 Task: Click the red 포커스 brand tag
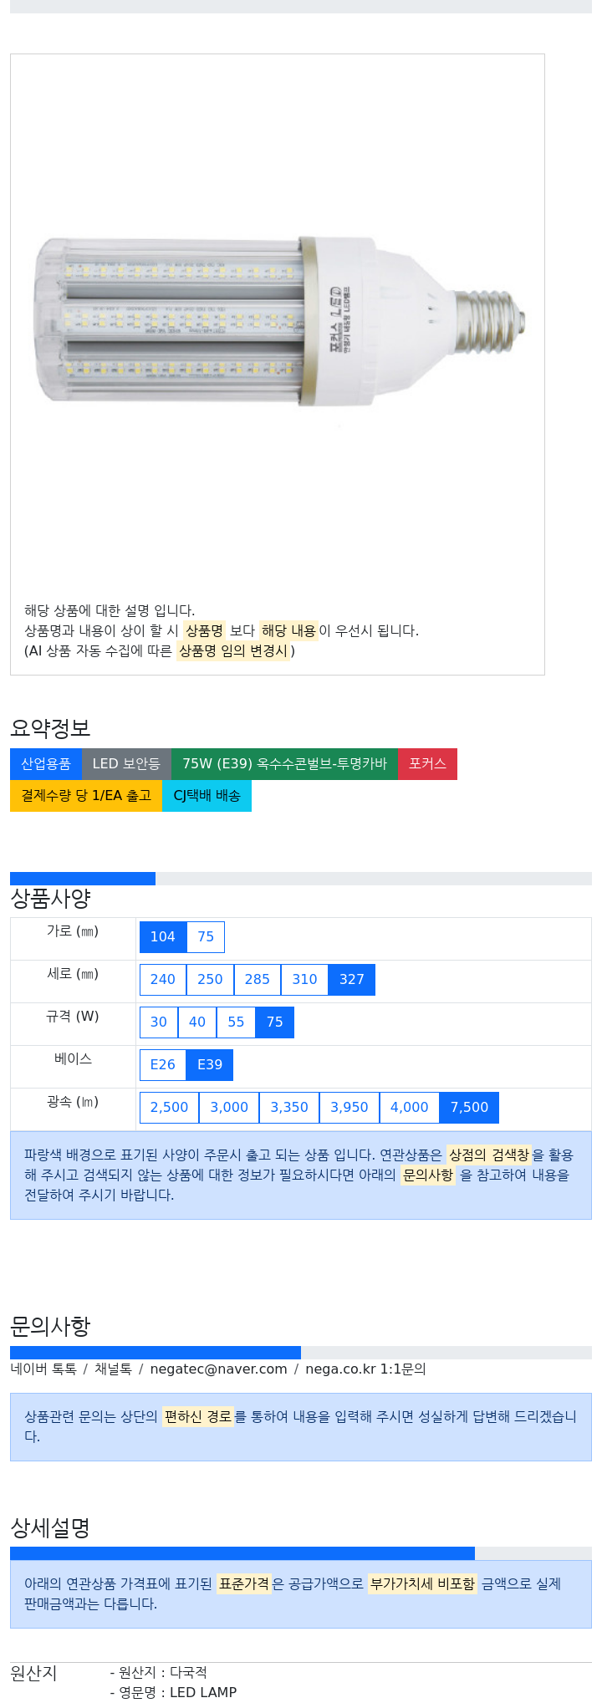[427, 764]
